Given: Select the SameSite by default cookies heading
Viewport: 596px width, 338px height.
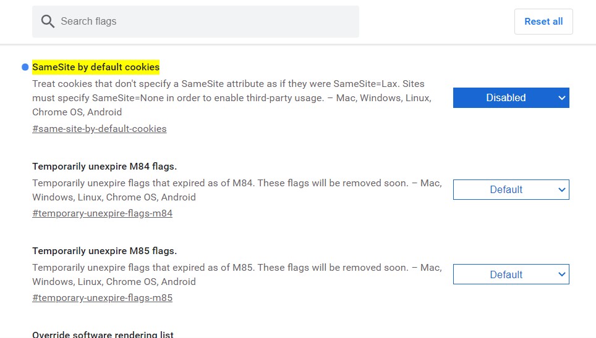Looking at the screenshot, I should pos(96,67).
